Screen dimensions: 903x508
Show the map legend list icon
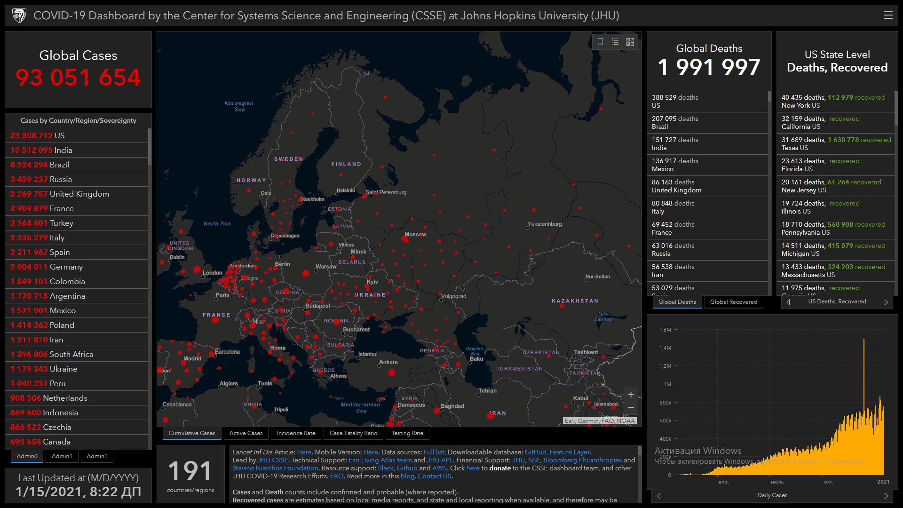click(615, 42)
